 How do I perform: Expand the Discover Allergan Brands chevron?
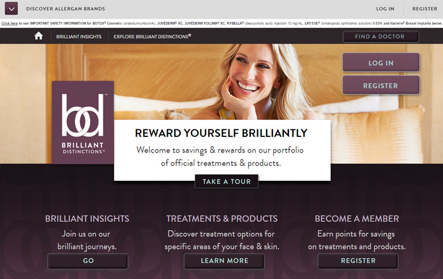pos(12,9)
